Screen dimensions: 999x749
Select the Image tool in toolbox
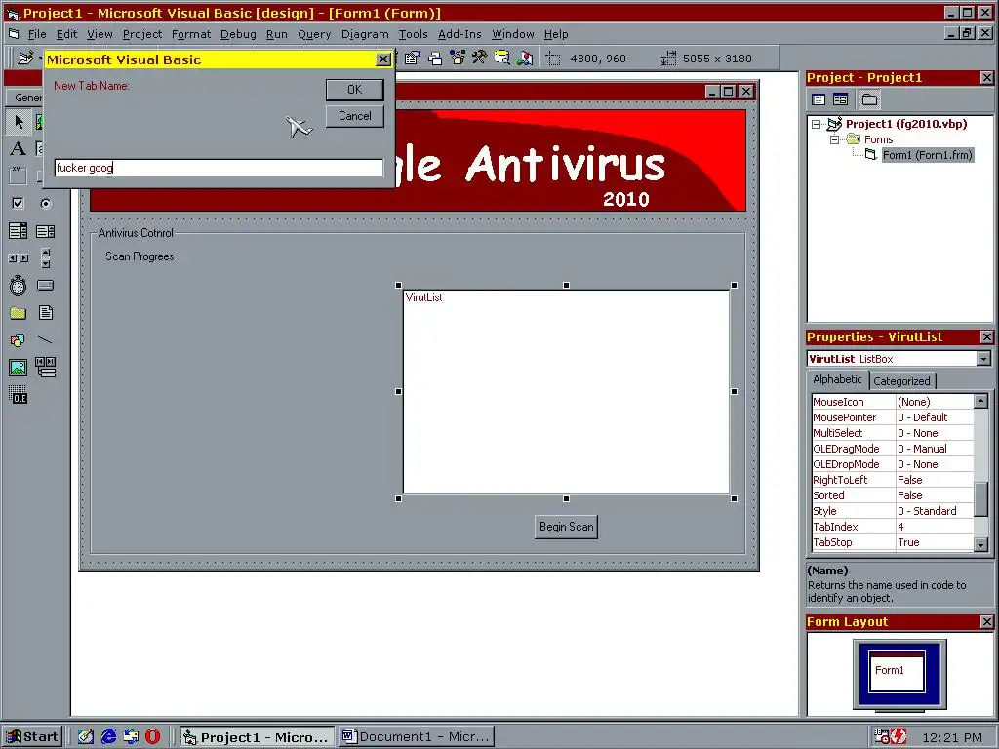point(19,368)
